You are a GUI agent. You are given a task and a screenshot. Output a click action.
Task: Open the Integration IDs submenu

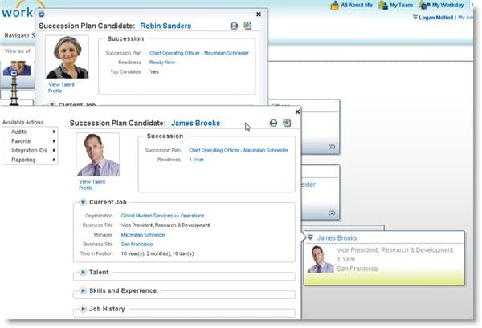[30, 150]
